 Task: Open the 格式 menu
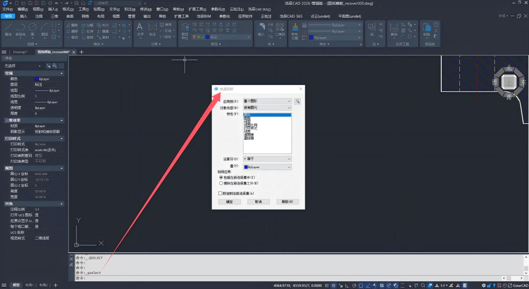point(68,9)
